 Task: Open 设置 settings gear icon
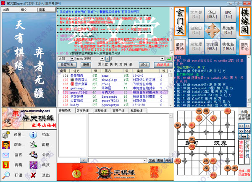[6, 135]
